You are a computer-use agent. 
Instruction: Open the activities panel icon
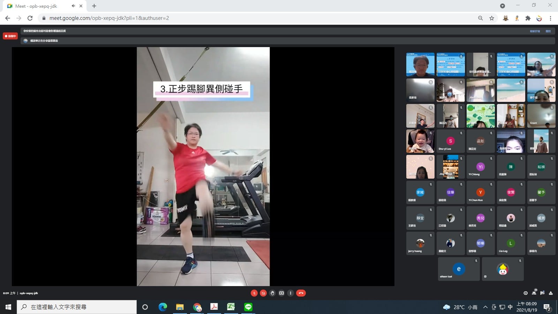(x=551, y=293)
